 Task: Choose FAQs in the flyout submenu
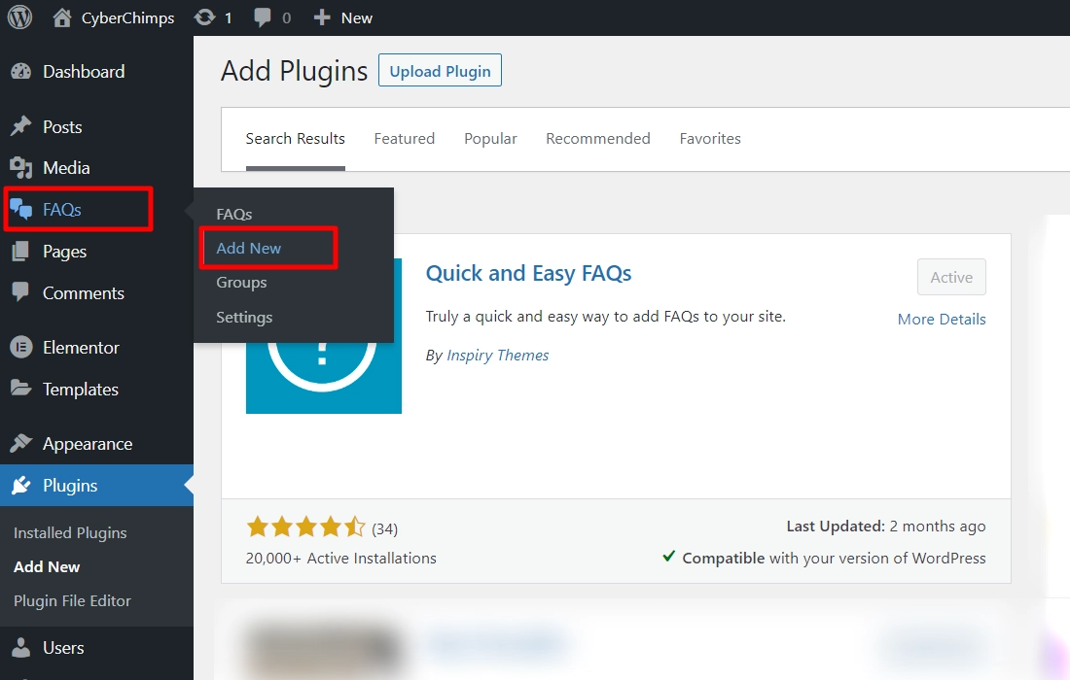[x=234, y=214]
